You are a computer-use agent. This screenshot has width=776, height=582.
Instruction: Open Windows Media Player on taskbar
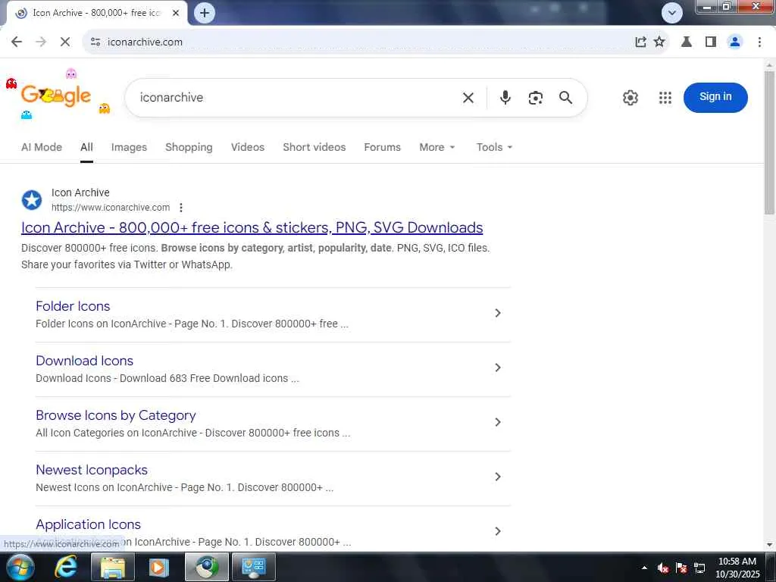[x=159, y=567]
